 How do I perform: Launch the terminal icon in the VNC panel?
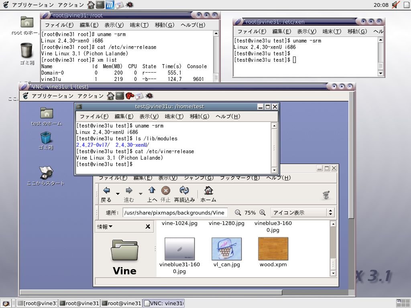[120, 96]
